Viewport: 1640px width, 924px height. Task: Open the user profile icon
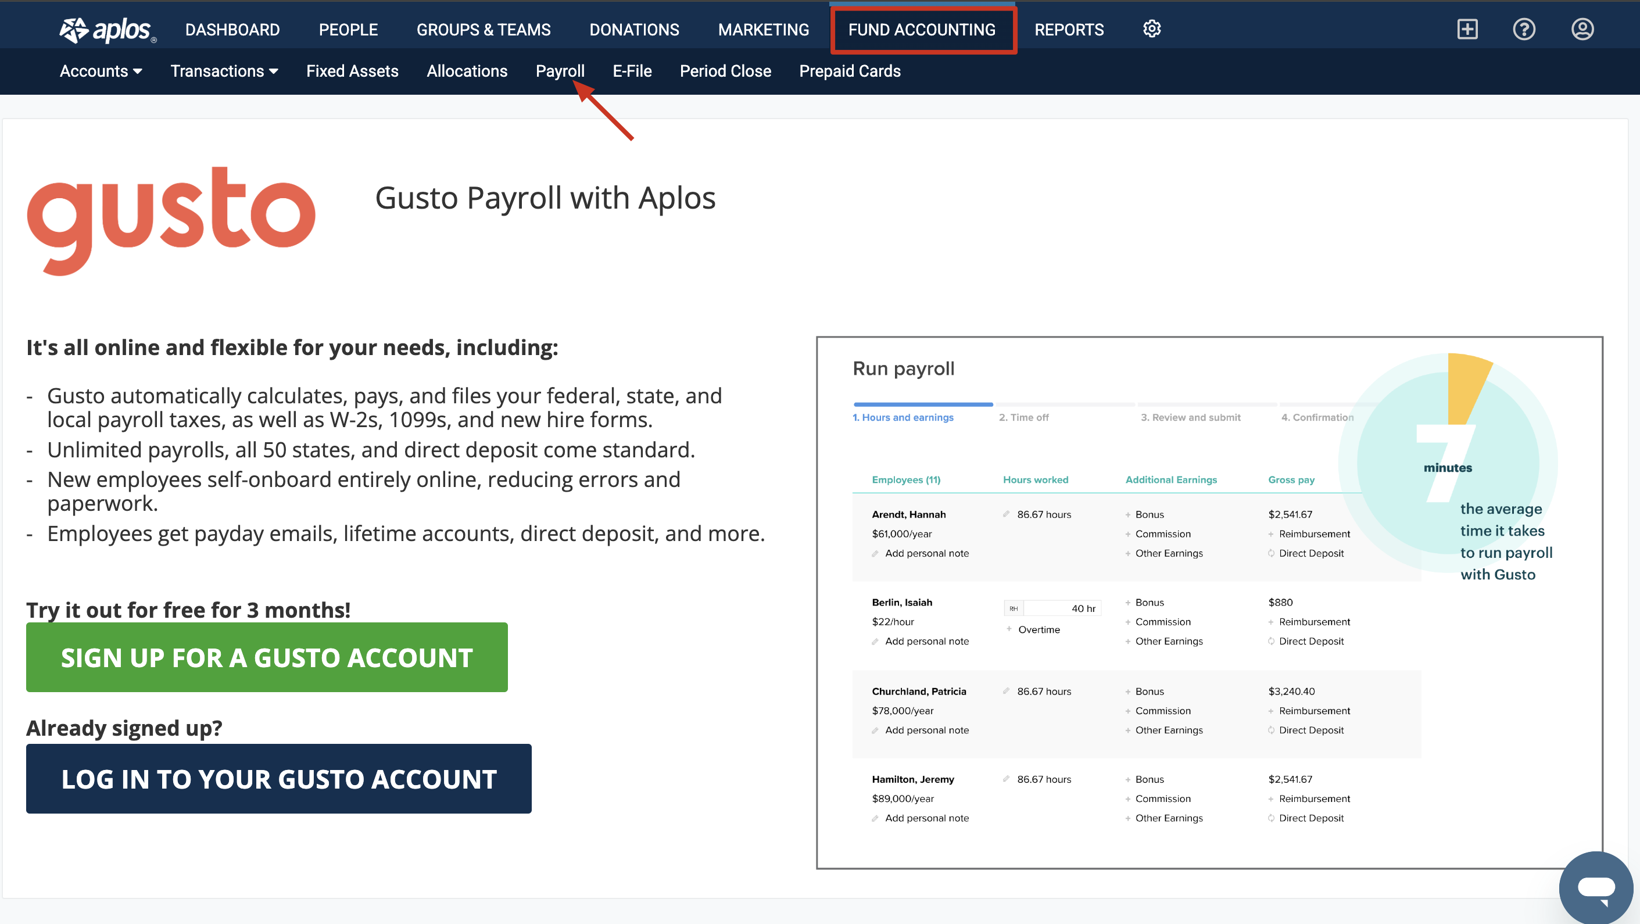pos(1582,29)
